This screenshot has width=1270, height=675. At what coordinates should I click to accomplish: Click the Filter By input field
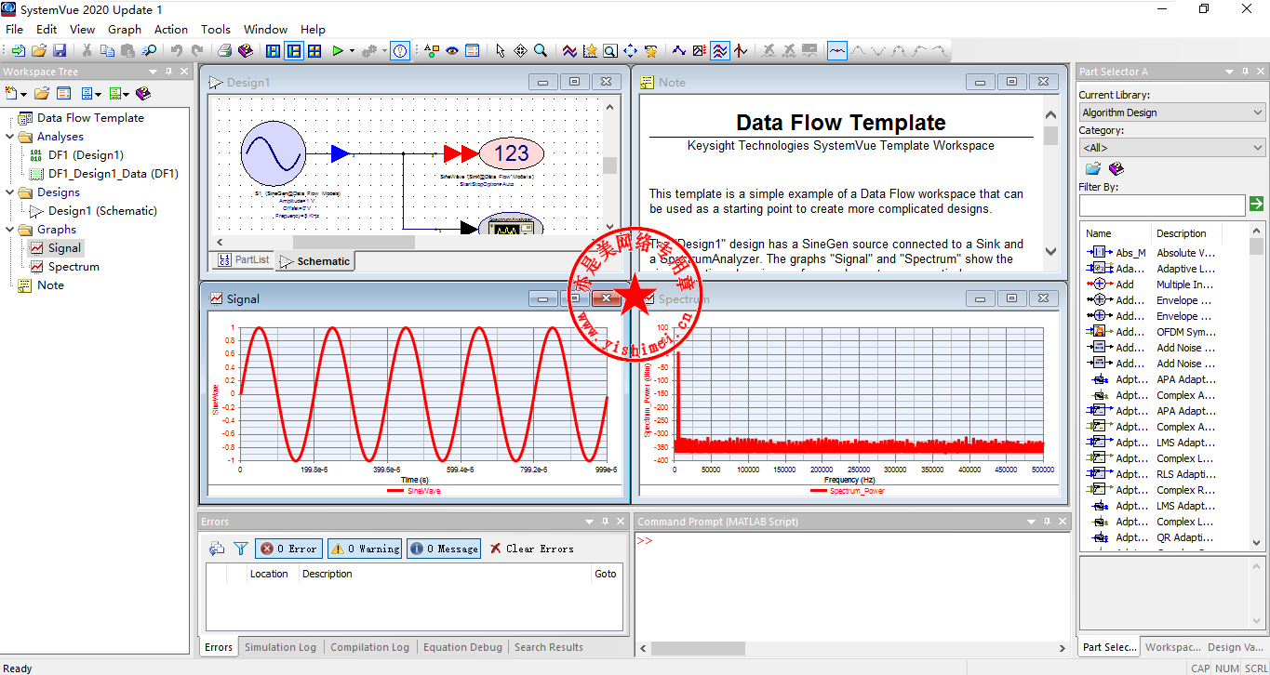(1162, 205)
